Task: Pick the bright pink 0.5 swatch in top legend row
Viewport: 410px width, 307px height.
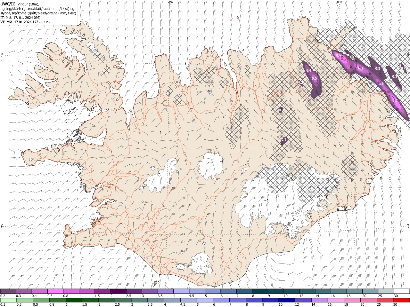Action: coord(55,291)
